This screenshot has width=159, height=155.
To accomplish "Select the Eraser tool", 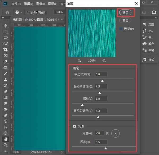I will click(x=5, y=92).
